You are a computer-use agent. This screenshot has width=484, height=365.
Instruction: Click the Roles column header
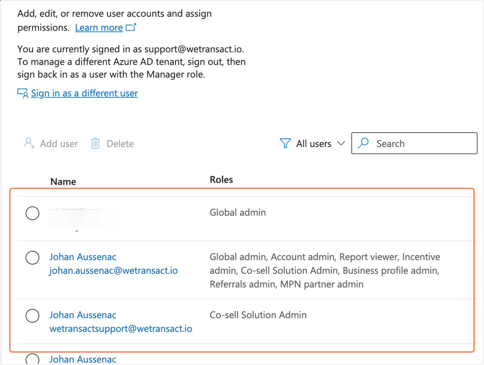(x=221, y=179)
